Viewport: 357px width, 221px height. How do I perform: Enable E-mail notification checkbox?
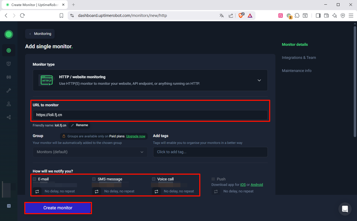pos(34,179)
